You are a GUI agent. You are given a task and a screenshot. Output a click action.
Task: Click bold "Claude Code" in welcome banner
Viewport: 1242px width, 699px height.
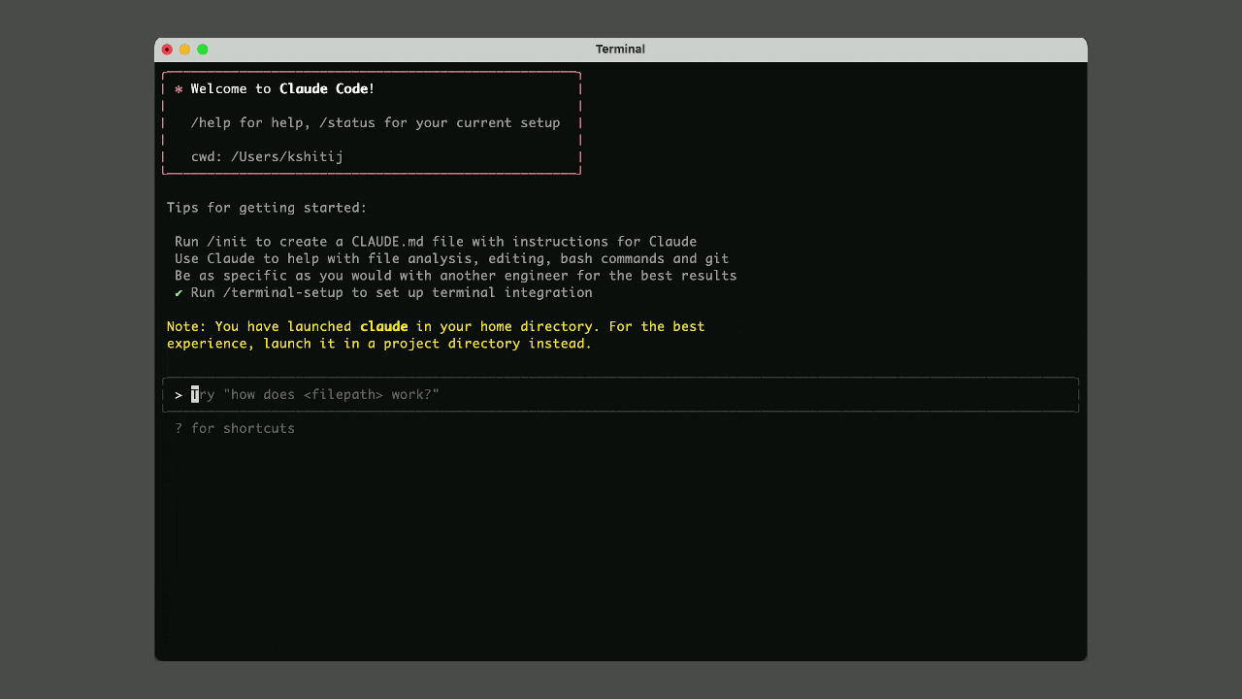tap(323, 89)
